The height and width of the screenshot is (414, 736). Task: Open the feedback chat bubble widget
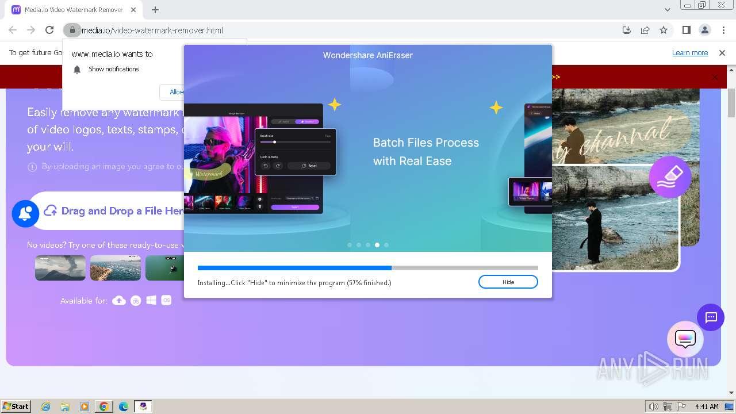pyautogui.click(x=685, y=339)
